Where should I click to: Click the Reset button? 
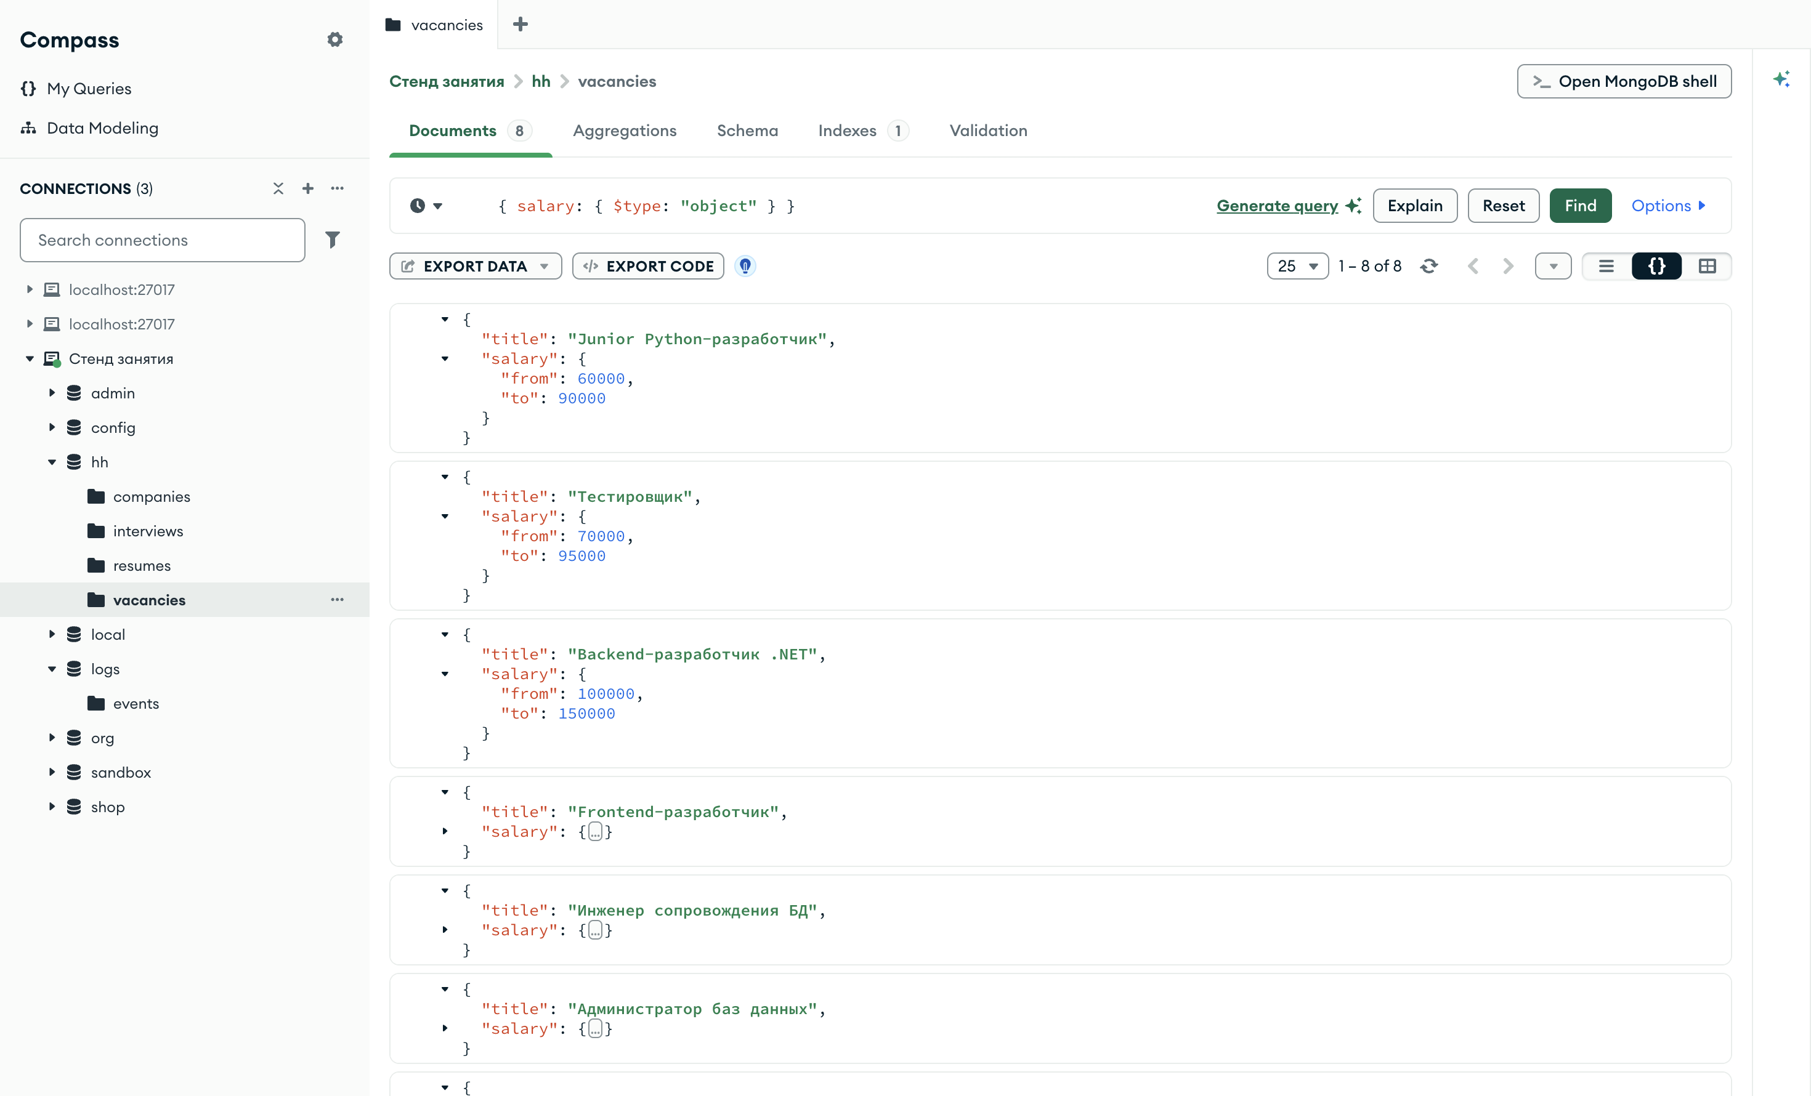pos(1503,206)
